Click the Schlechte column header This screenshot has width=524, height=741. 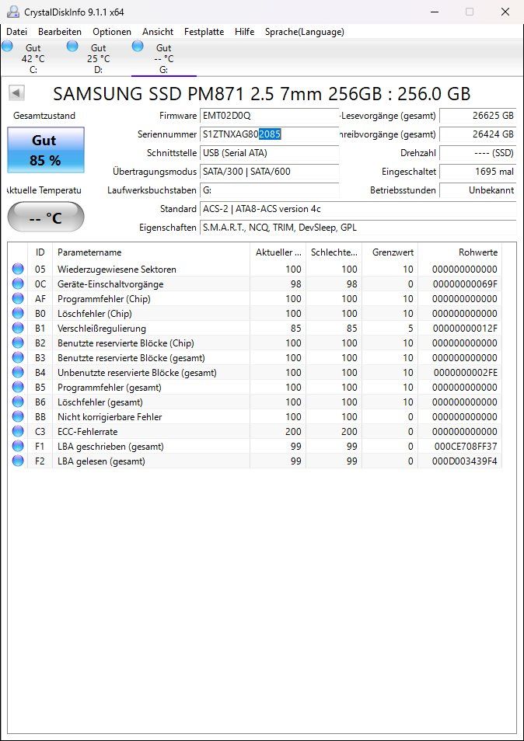click(334, 252)
